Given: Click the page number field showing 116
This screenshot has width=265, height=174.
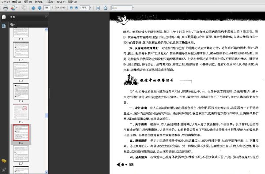Looking at the screenshot, I should [x=47, y=8].
